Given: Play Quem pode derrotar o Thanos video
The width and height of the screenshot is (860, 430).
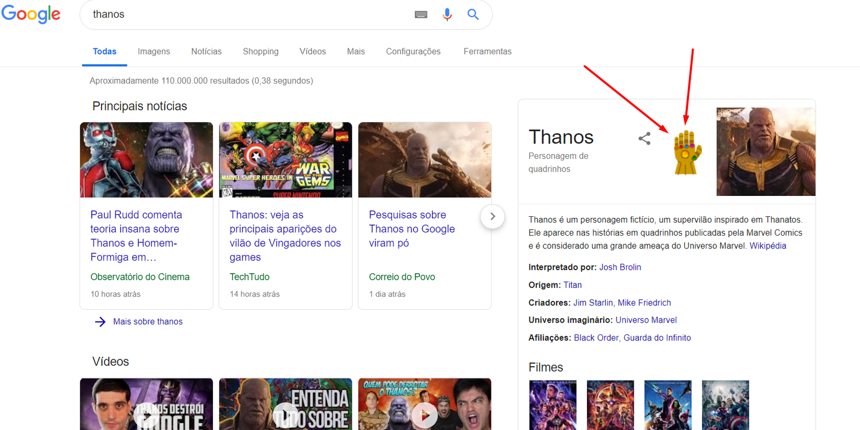Looking at the screenshot, I should coord(425,404).
